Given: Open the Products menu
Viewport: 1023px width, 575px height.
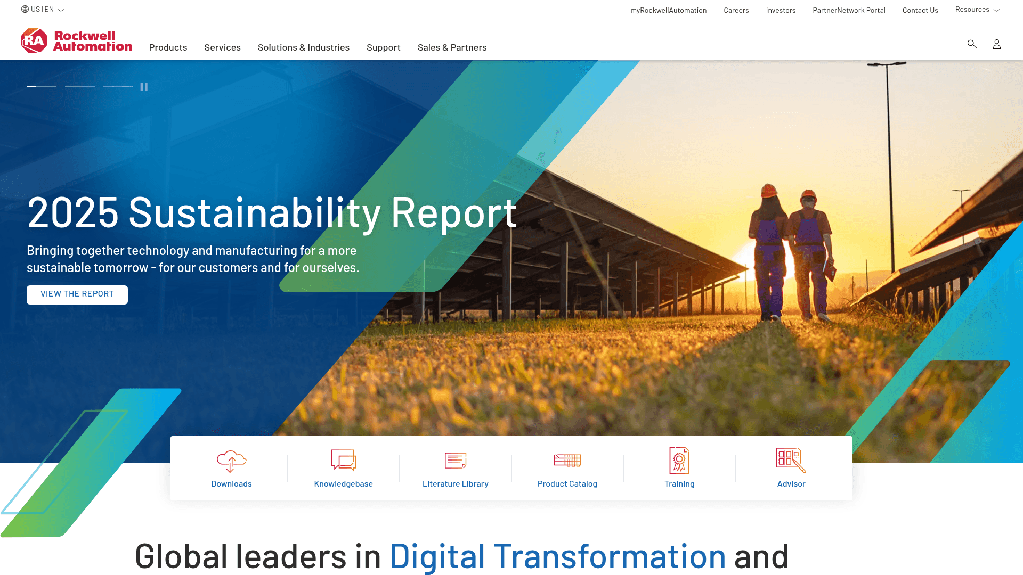Looking at the screenshot, I should (168, 47).
